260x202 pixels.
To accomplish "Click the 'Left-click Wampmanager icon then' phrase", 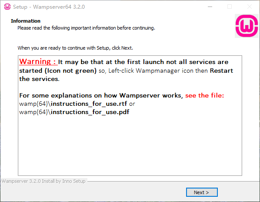I will point(158,71).
